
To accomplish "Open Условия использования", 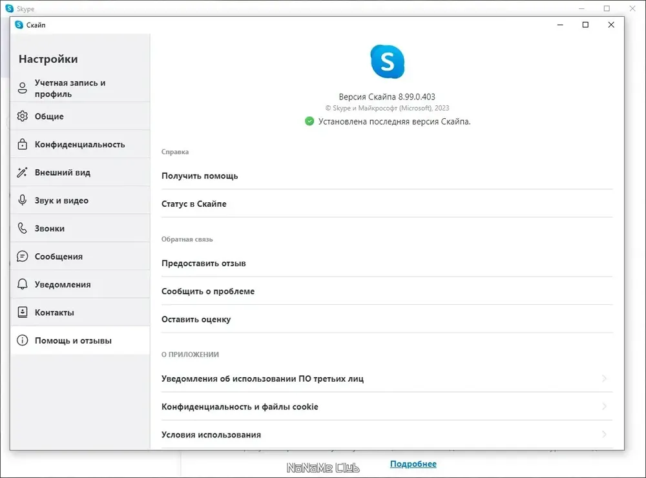I will (x=387, y=435).
